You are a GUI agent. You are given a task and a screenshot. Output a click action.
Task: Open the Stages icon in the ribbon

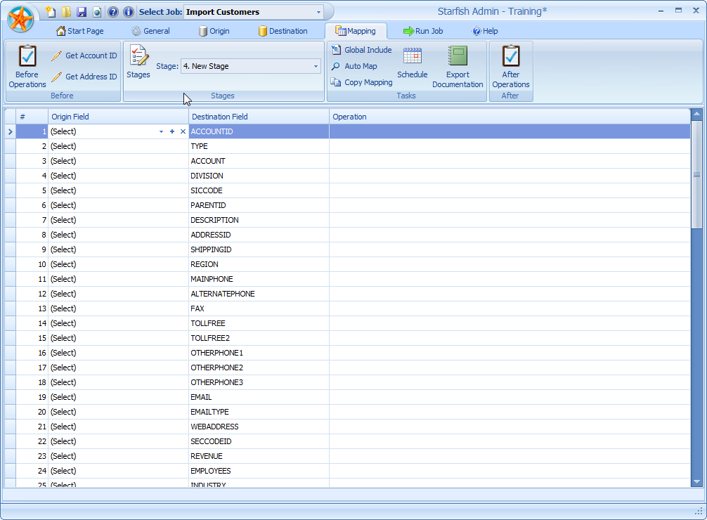[x=138, y=60]
